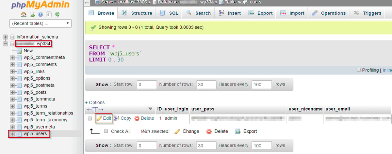This screenshot has height=154, width=392.
Task: Expand the wpj5_postmeta table node
Action: coord(12,85)
